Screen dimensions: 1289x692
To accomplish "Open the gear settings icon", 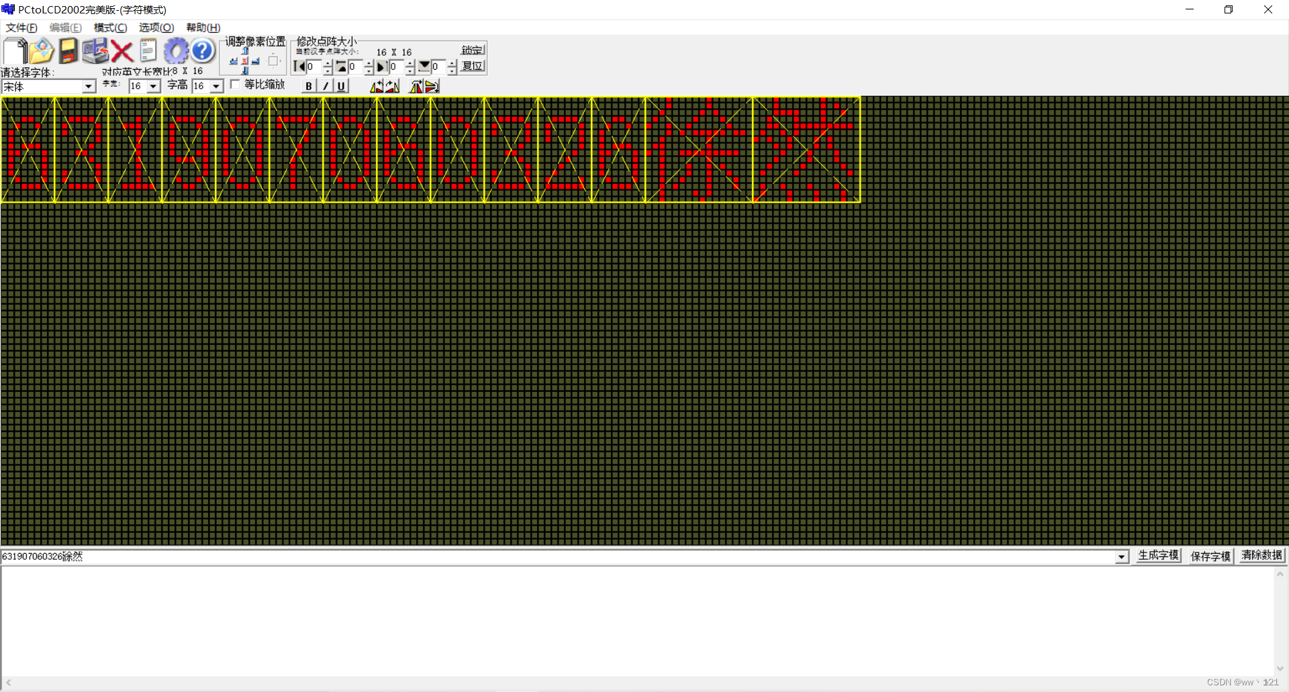I will 176,51.
